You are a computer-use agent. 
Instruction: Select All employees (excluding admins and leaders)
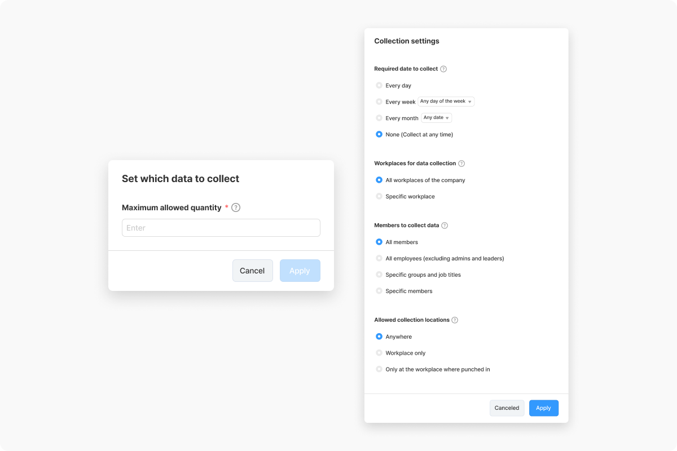click(379, 259)
